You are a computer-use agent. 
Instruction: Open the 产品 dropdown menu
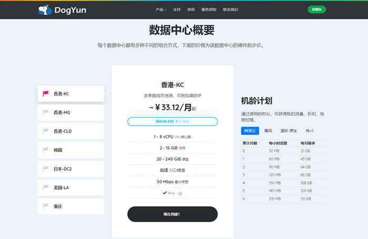tap(161, 9)
